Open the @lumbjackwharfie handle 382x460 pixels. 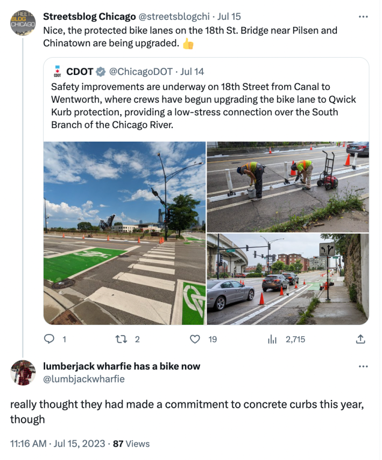click(x=83, y=379)
